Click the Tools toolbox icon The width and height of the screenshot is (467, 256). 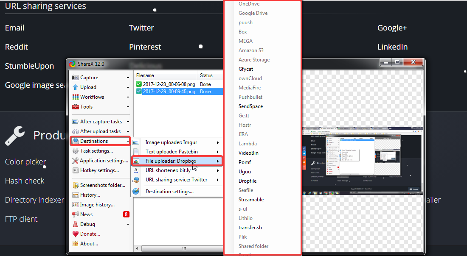coord(75,107)
